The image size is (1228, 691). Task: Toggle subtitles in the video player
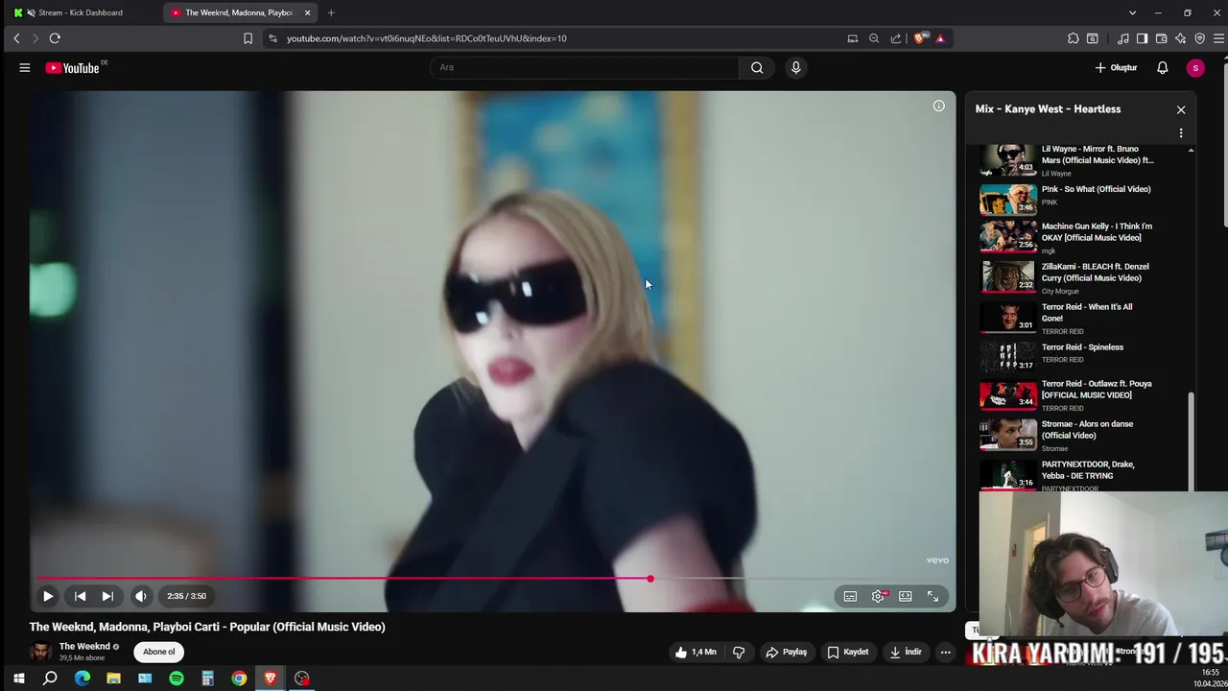850,596
